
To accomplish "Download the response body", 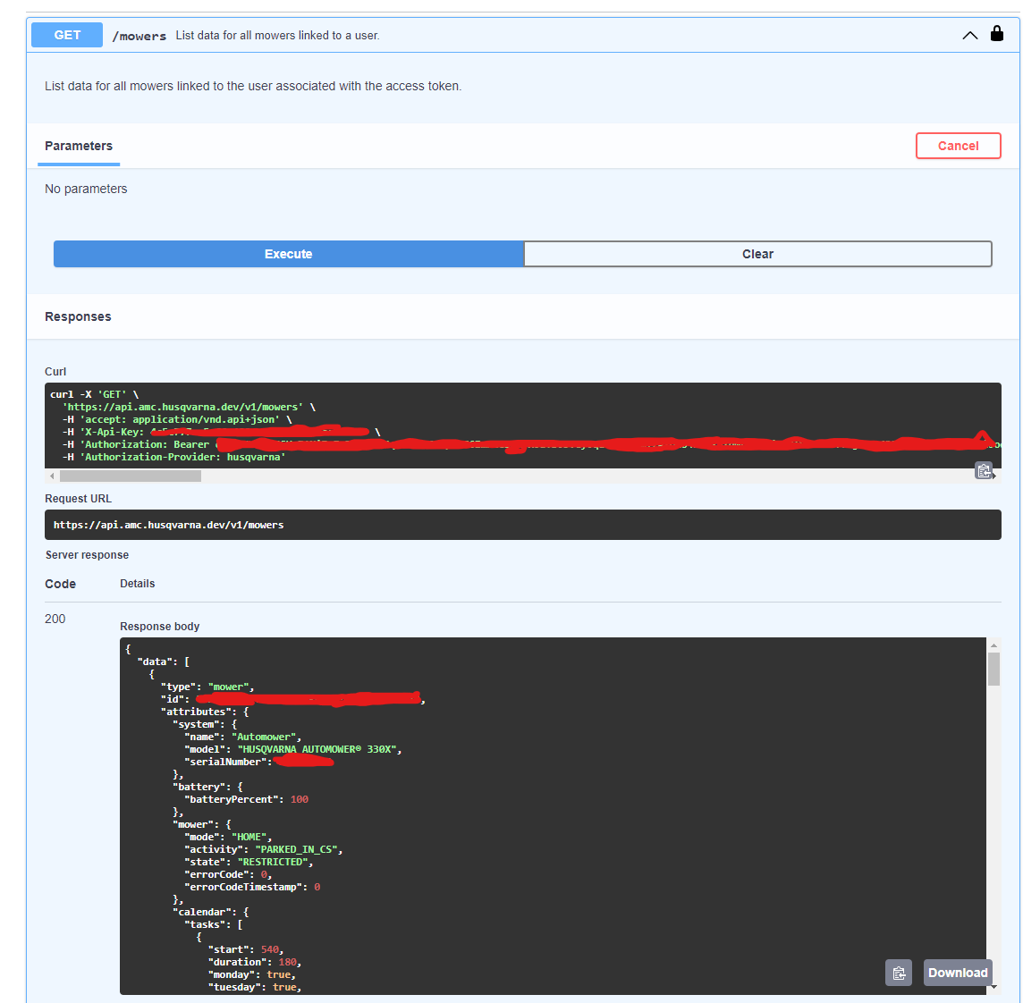I will pyautogui.click(x=958, y=973).
